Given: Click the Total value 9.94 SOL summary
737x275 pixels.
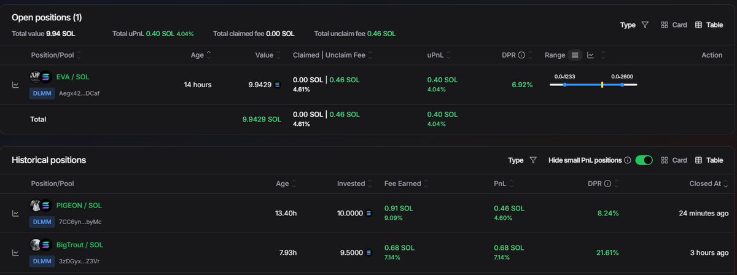Looking at the screenshot, I should click(44, 33).
